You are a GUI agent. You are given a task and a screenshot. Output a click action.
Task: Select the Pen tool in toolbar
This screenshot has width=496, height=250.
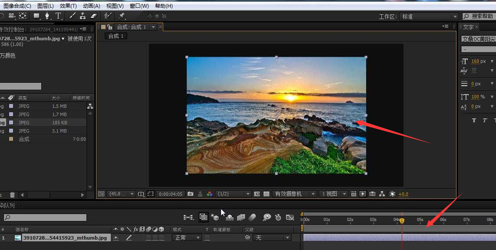(47, 16)
